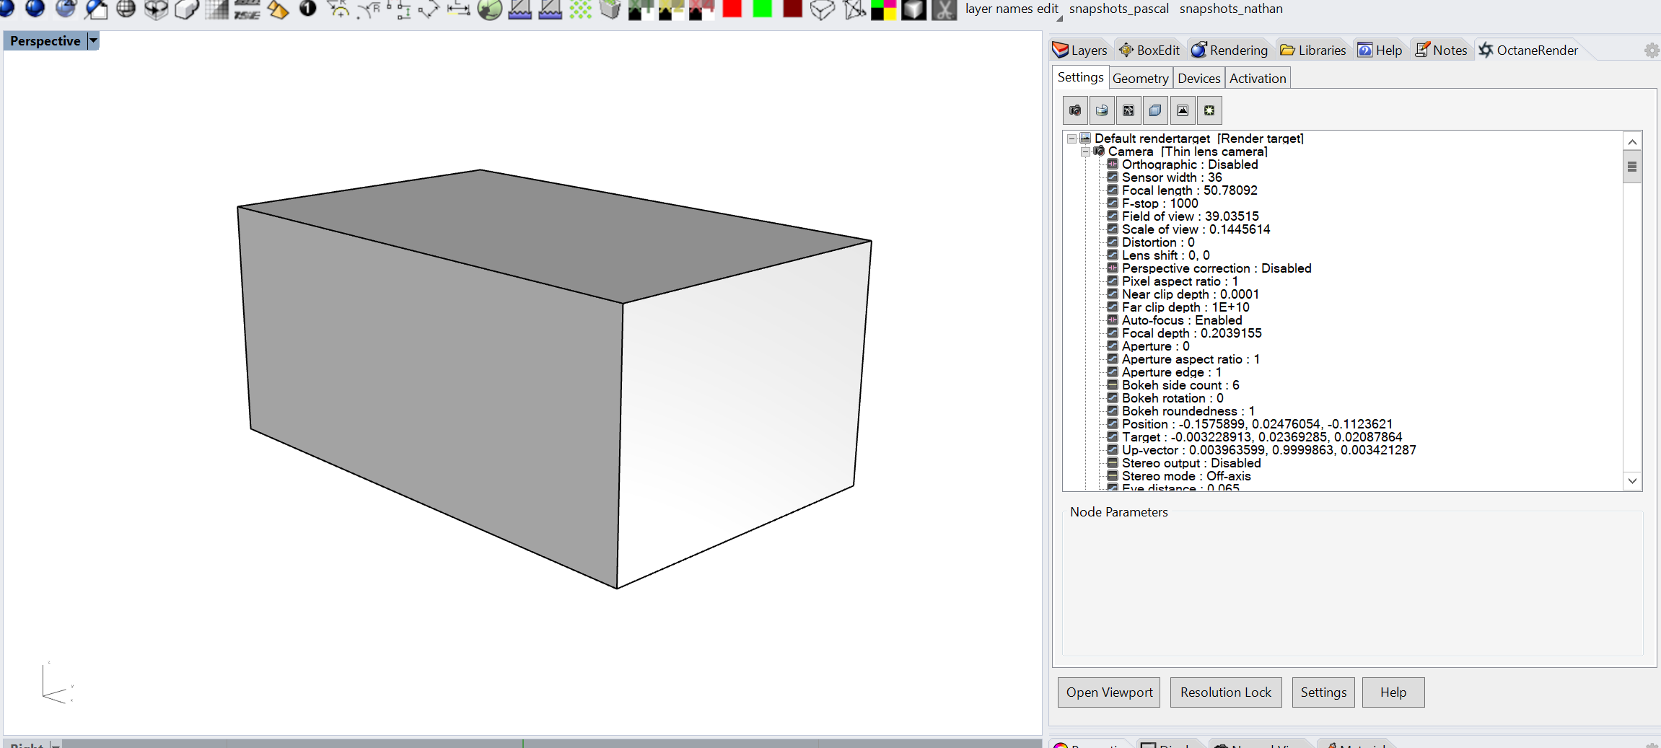The height and width of the screenshot is (748, 1661).
Task: Switch to the Libraries panel tab
Action: [x=1313, y=50]
